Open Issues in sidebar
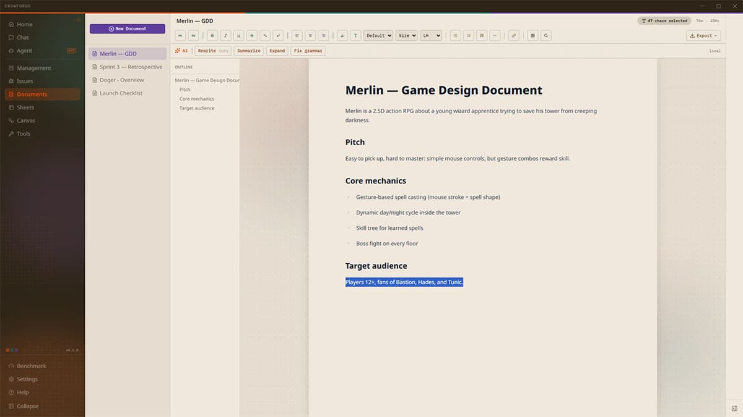The height and width of the screenshot is (417, 743). point(42,81)
